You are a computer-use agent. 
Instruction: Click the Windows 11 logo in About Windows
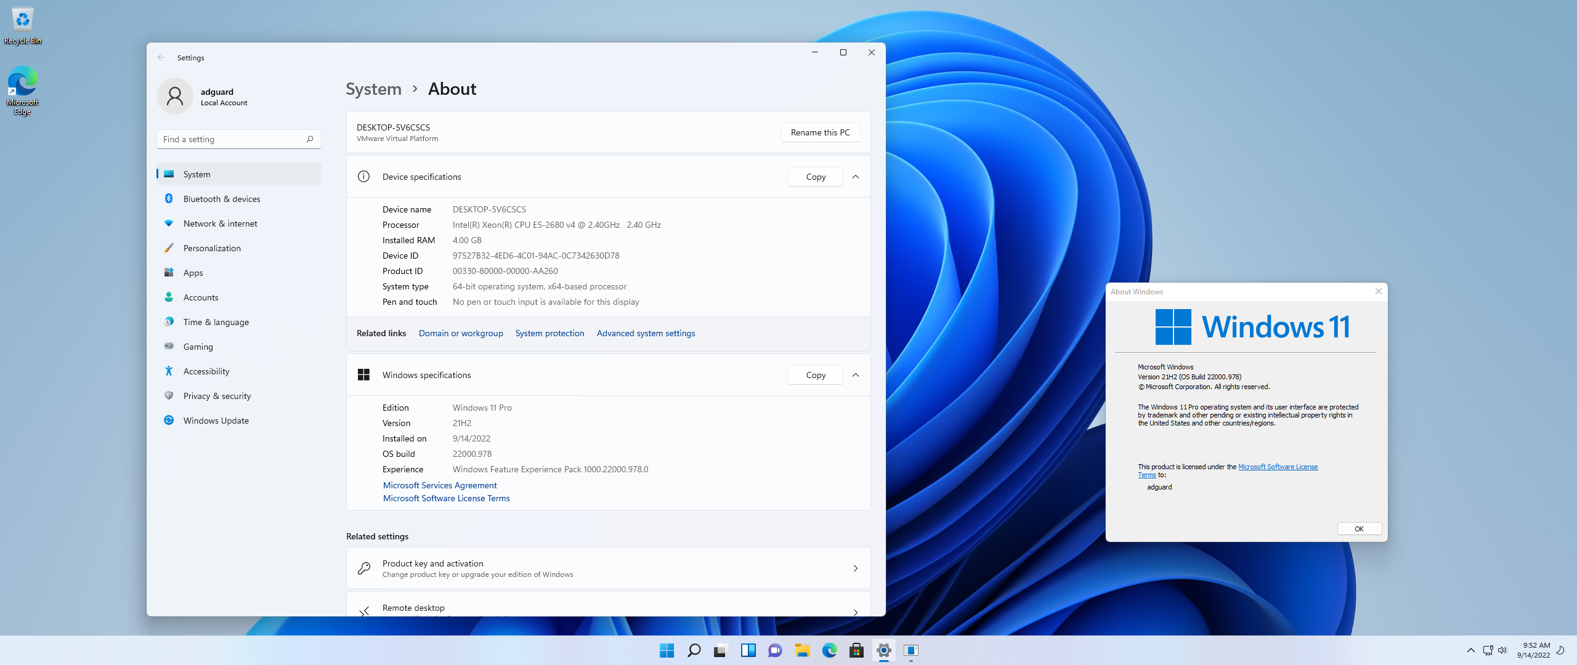coord(1252,326)
